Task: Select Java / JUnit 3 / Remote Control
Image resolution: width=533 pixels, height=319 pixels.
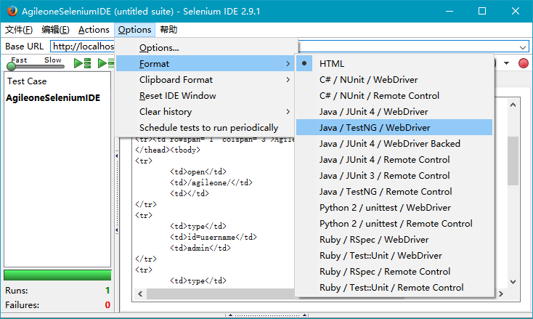Action: click(394, 175)
